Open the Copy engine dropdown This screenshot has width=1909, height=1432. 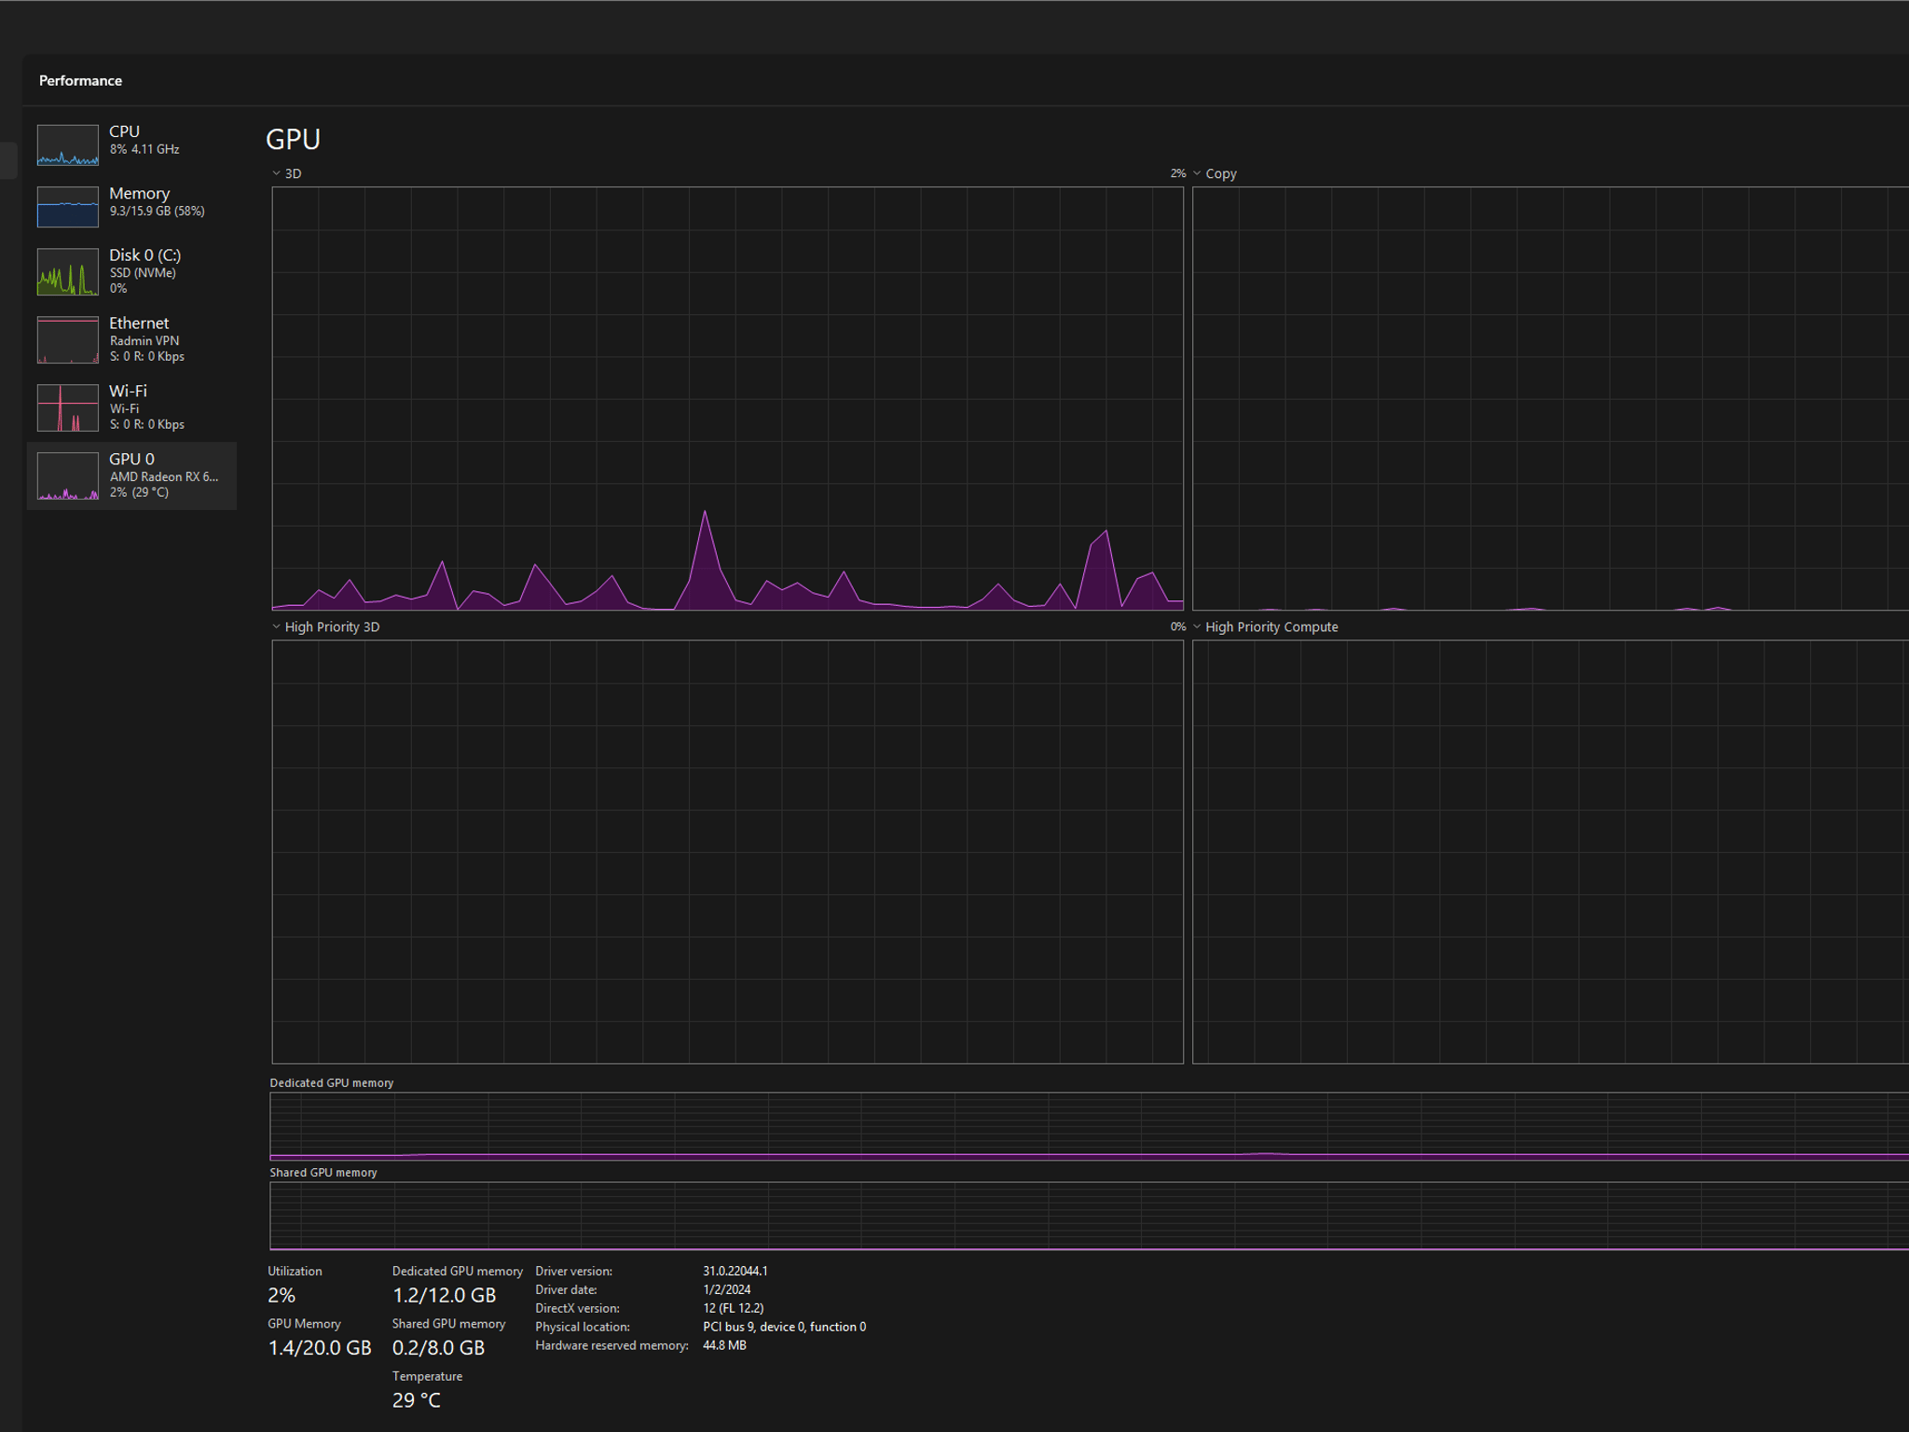(1215, 173)
